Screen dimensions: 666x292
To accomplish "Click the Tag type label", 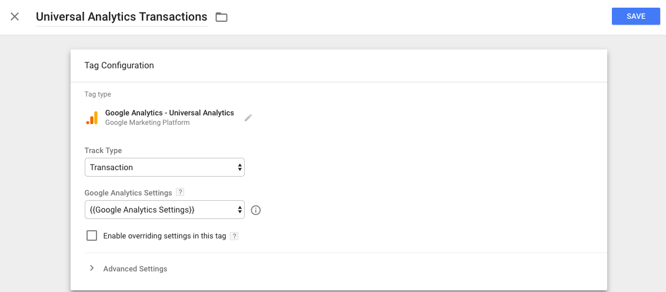I will tap(98, 94).
